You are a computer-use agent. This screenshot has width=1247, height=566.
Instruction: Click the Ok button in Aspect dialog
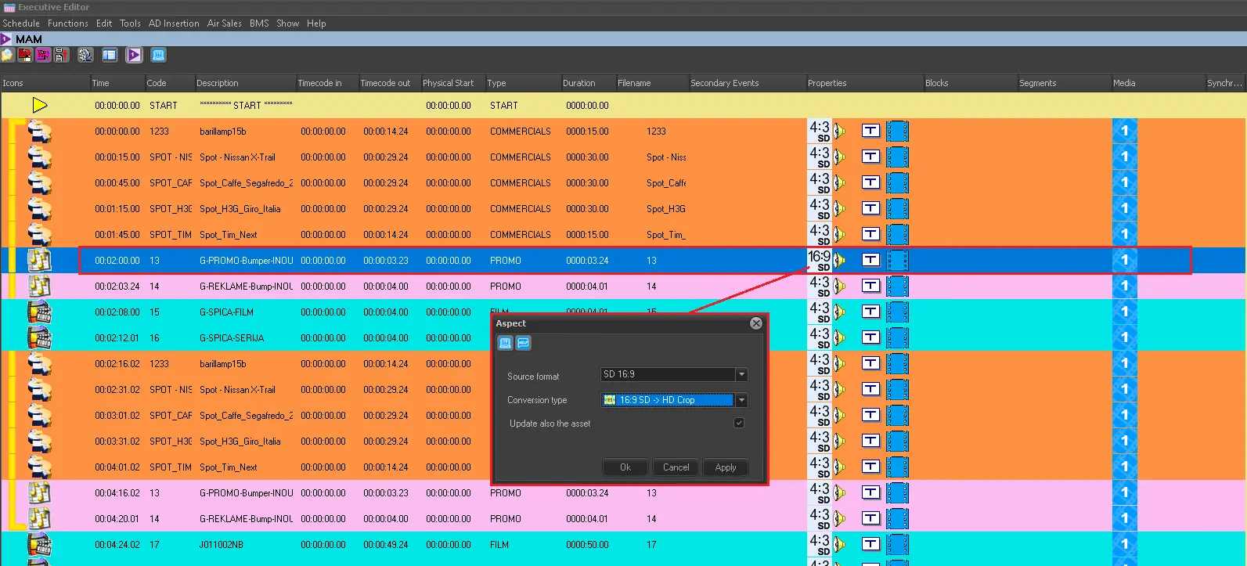(x=625, y=467)
